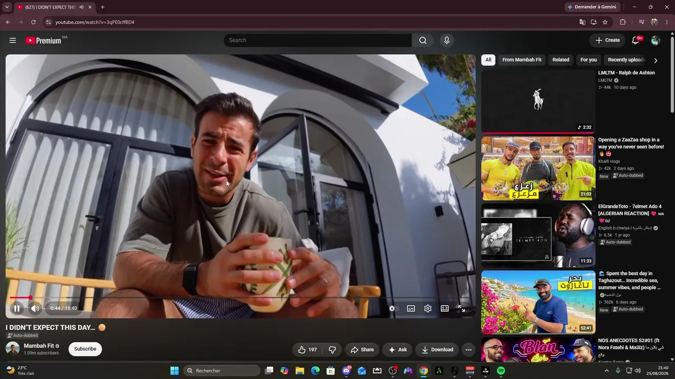Focus the YouTube search field

tap(317, 41)
